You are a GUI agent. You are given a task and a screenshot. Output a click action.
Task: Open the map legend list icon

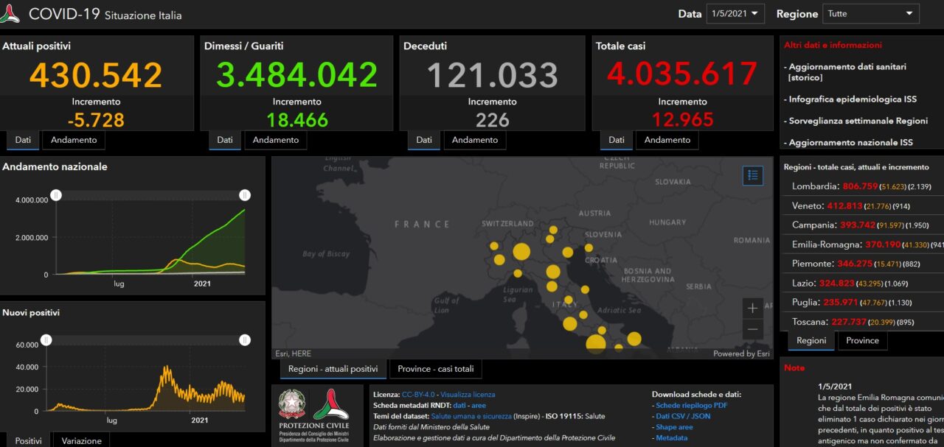(752, 175)
